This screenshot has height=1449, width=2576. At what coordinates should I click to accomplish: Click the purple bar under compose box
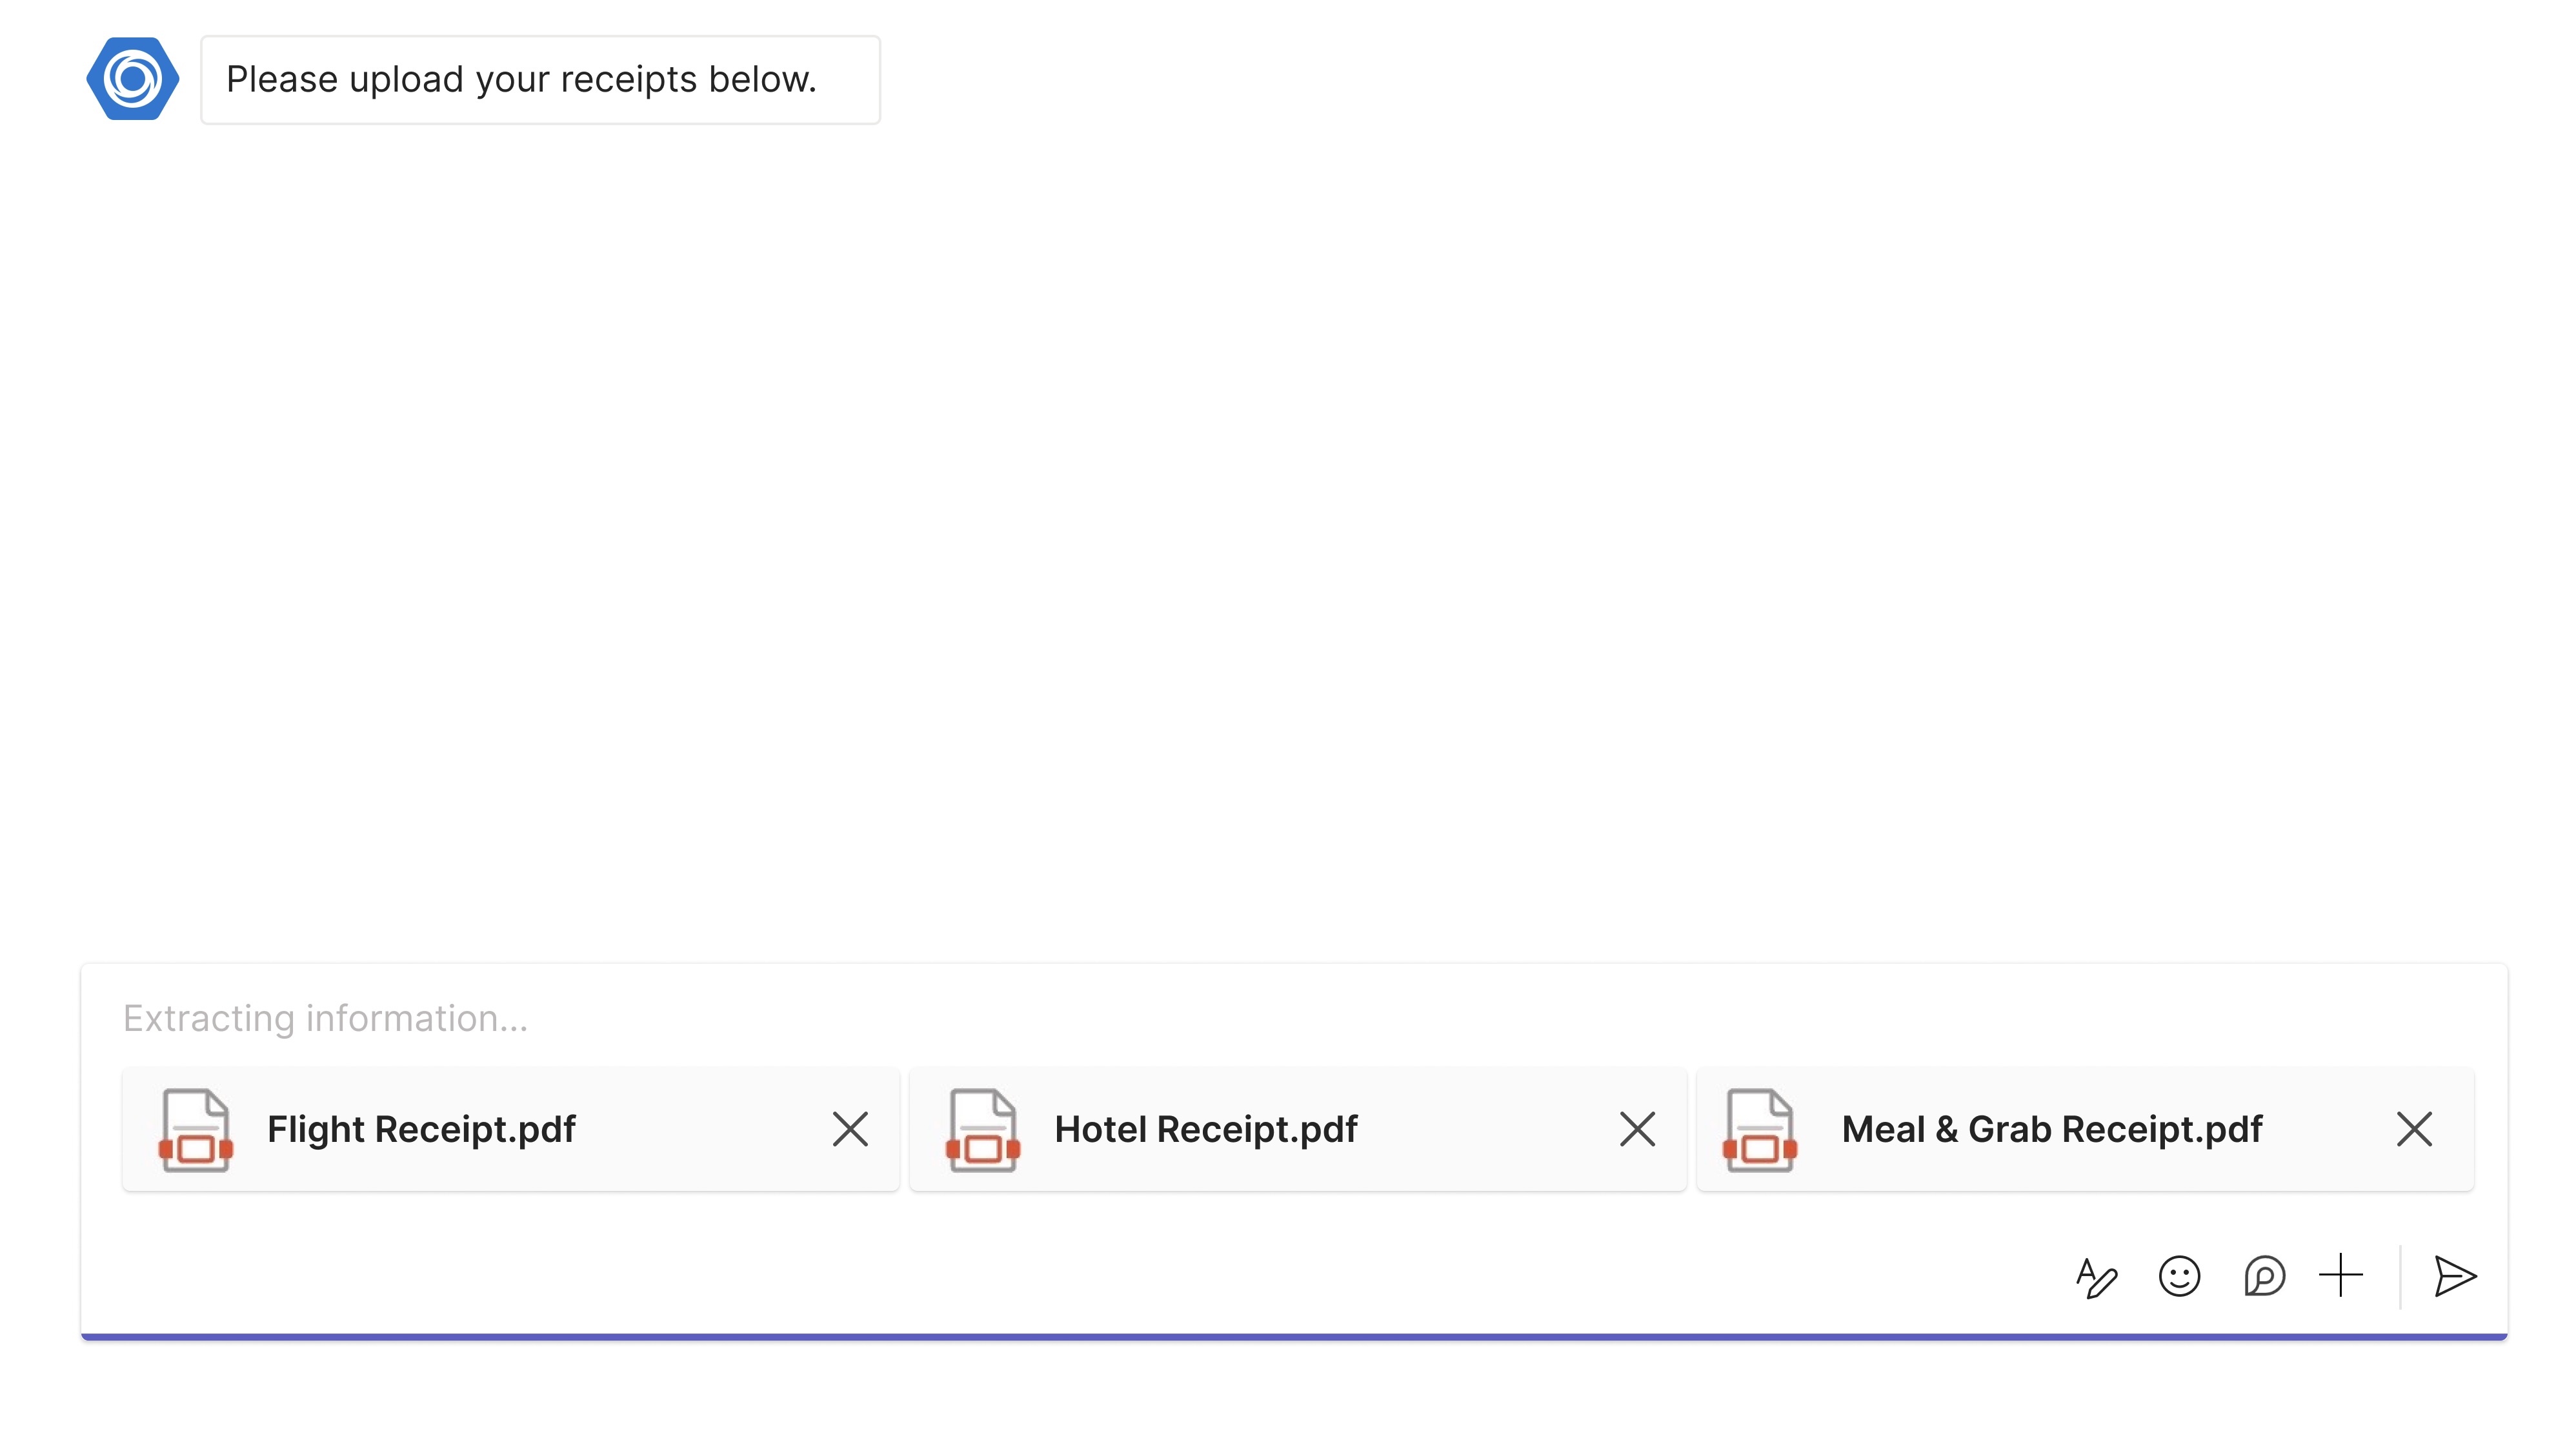coord(1294,1336)
